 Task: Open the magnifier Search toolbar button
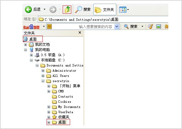point(83,9)
